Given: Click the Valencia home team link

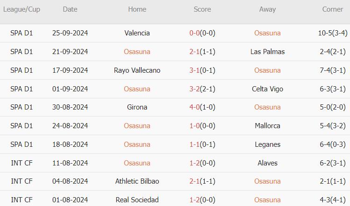Looking at the screenshot, I should click(137, 33).
